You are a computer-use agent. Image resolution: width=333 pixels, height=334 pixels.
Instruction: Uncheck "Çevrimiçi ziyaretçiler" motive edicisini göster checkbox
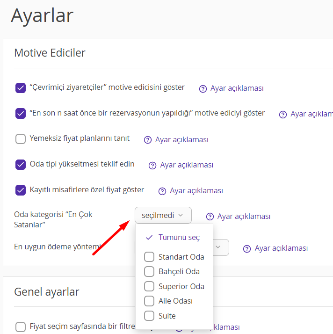pos(21,88)
